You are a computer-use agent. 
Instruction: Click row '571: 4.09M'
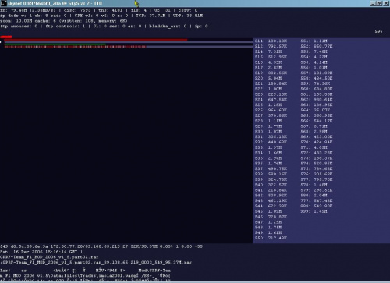[314, 147]
